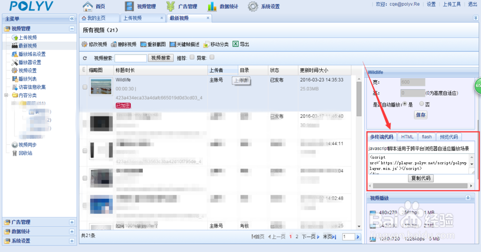
Task: Click the 移动分类 toolbar icon
Action: (206, 44)
